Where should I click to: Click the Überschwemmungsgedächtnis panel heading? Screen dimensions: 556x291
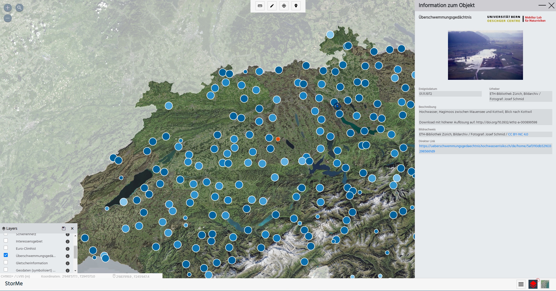[x=445, y=17]
